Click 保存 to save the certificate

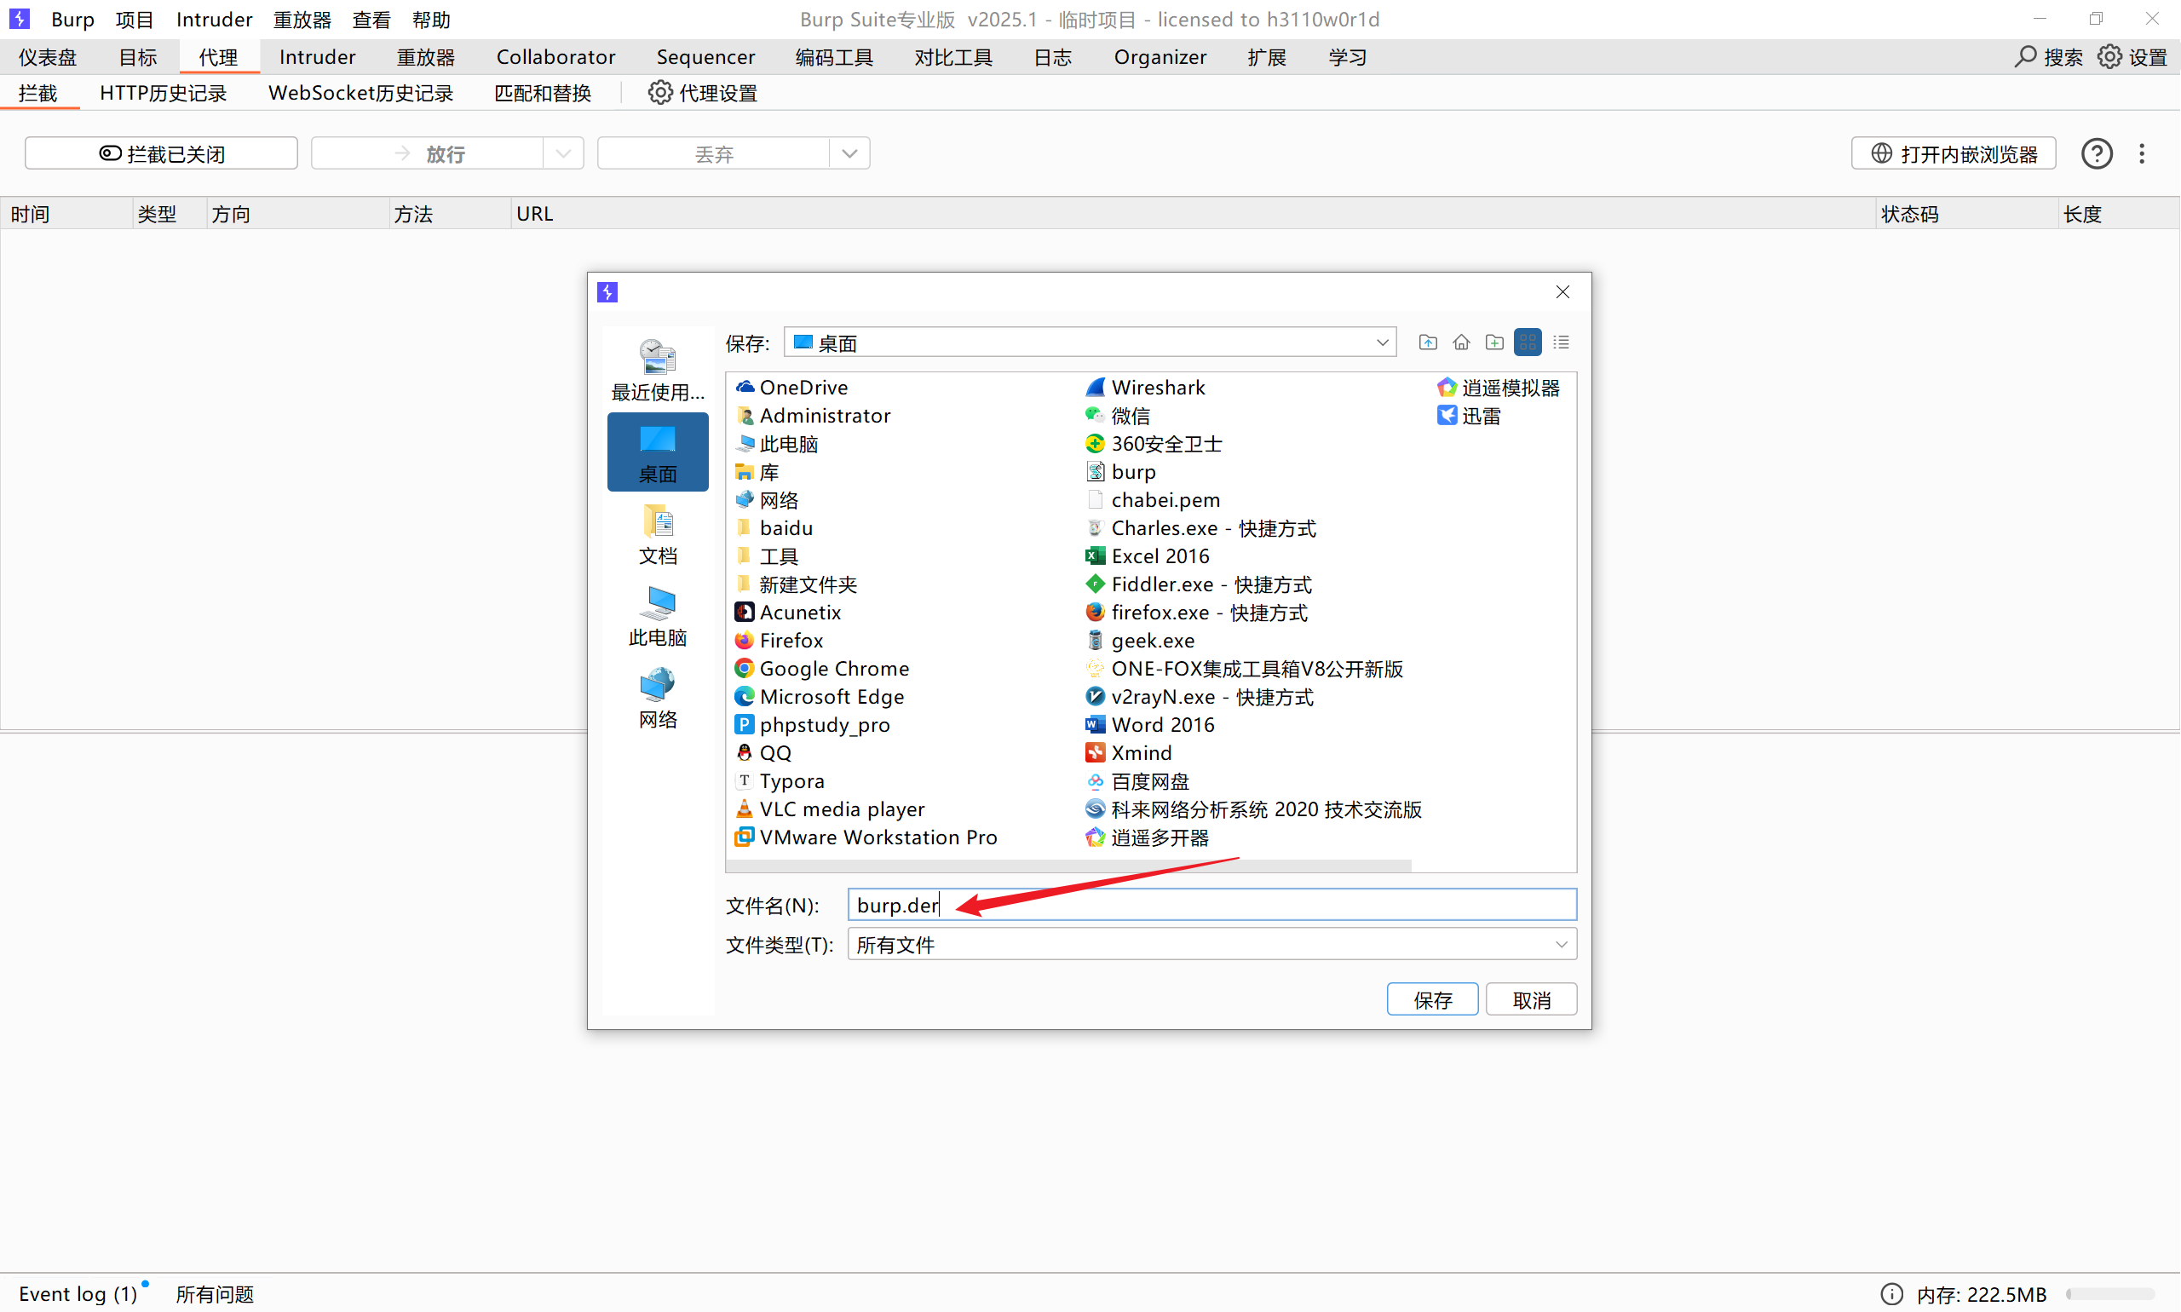[x=1432, y=999]
